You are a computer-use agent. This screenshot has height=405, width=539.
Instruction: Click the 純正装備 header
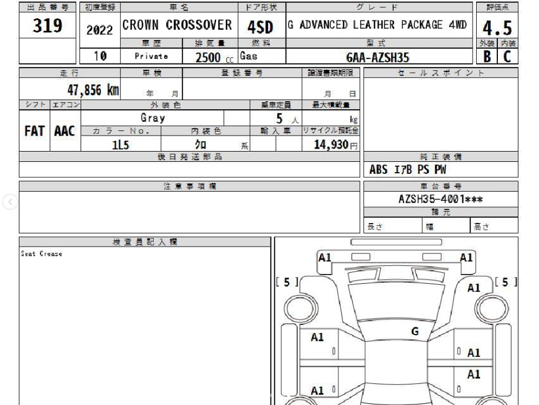coord(441,157)
